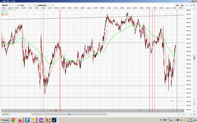Select the draw trend line tool
Screen dimensions: 197x123
188,5
